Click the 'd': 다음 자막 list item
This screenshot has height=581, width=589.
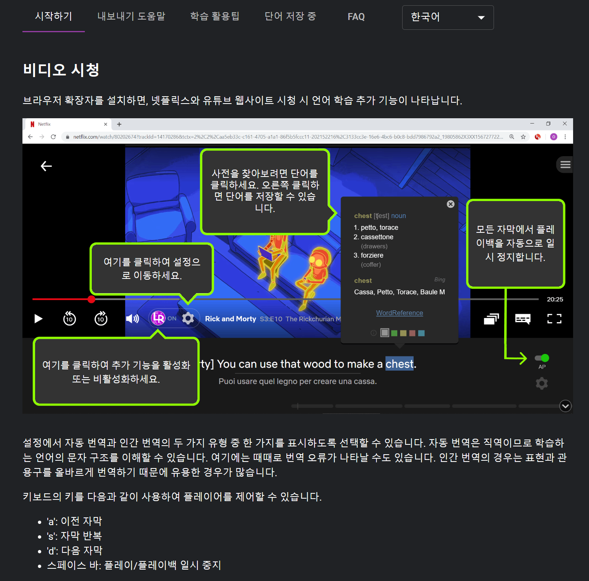coord(75,550)
